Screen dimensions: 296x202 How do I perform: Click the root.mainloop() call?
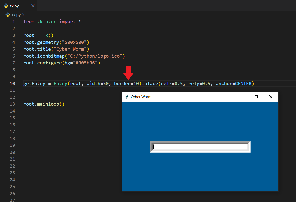click(44, 104)
